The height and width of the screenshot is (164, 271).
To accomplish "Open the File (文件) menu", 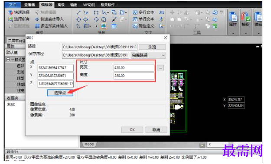I will pos(13,5).
